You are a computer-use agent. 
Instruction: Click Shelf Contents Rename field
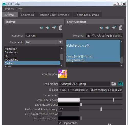[x=104, y=35]
